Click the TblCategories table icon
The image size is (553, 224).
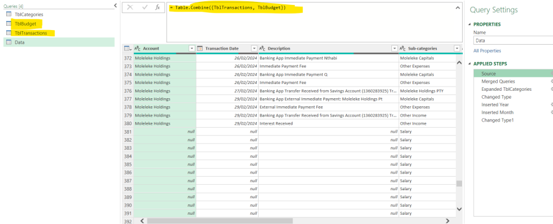point(9,15)
